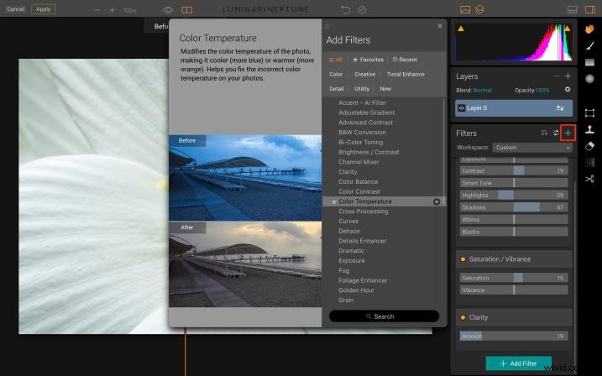
Task: Select the Favorites filters tab
Action: coord(368,60)
